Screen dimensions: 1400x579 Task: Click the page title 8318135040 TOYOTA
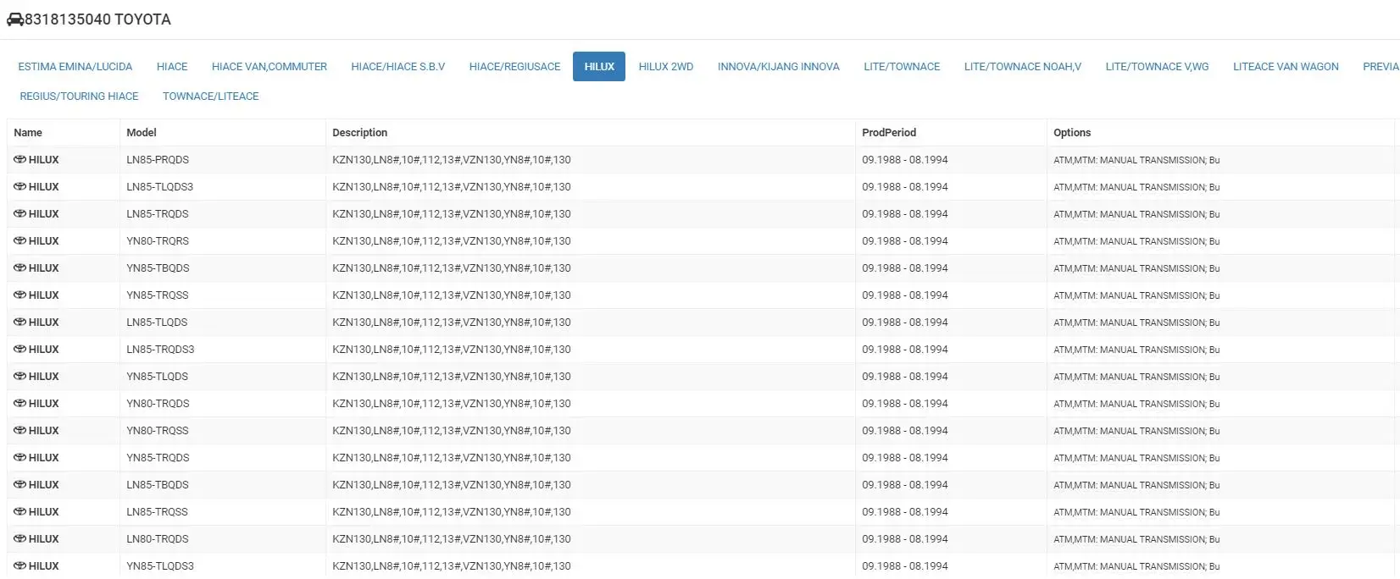click(x=97, y=19)
